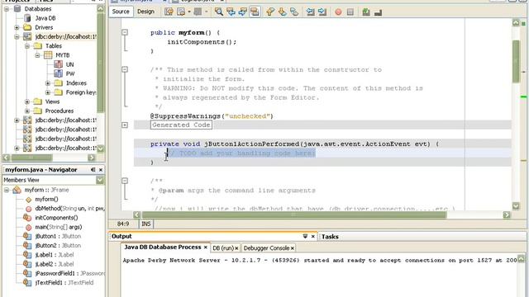Close the Java DB Database Process tab
Viewport: 529px width, 297px height.
[x=205, y=247]
